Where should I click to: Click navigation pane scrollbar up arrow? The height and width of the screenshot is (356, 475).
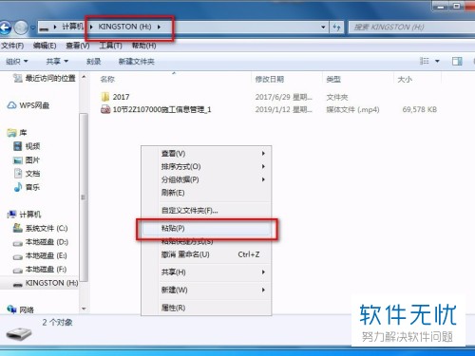click(x=84, y=77)
